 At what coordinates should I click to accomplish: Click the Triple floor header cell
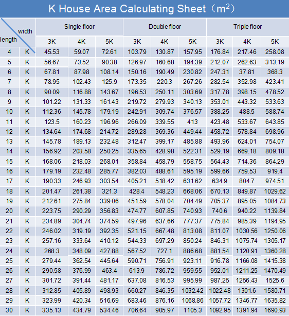coord(248,27)
